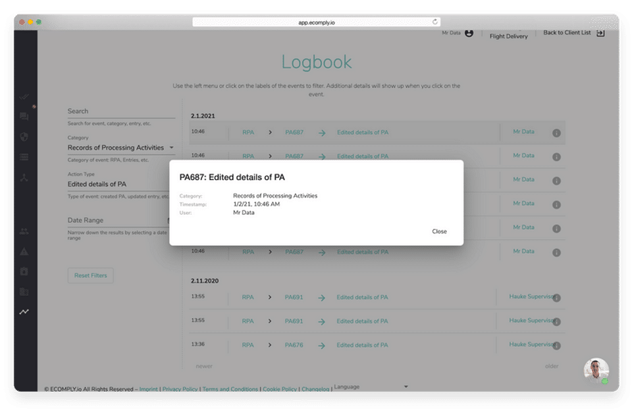Open the warning triangle sidebar icon
This screenshot has width=632, height=418.
[x=24, y=252]
